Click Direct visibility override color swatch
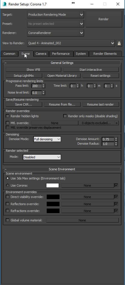This screenshot has width=125, height=285. [x=53, y=197]
